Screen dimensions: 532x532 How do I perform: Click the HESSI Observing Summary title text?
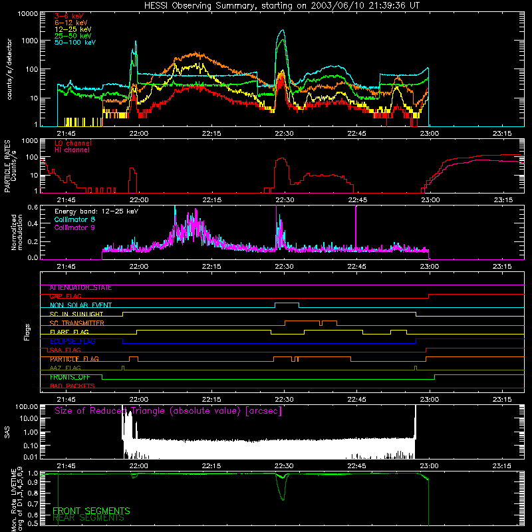pos(282,6)
